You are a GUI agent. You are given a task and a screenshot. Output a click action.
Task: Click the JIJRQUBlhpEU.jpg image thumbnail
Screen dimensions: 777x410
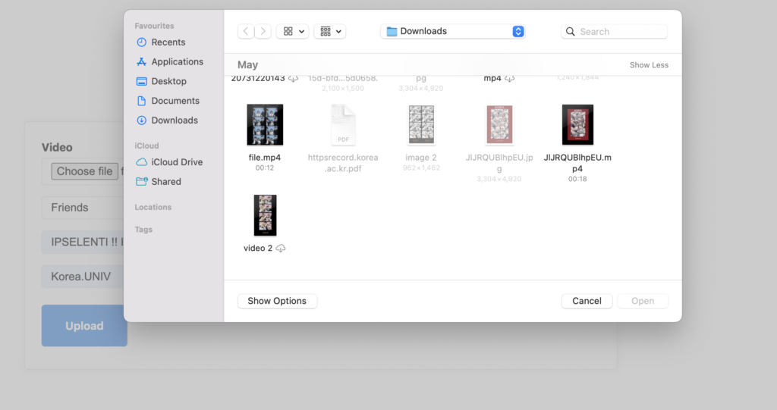[499, 125]
